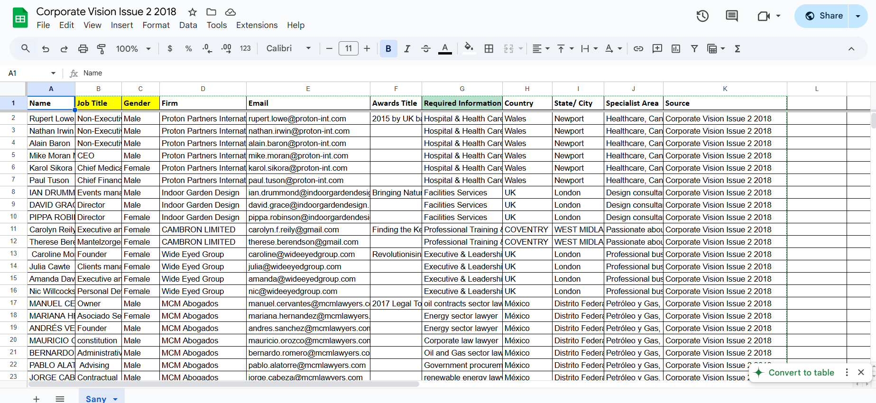The height and width of the screenshot is (403, 876).
Task: Star the Corporate Vision document
Action: (192, 12)
